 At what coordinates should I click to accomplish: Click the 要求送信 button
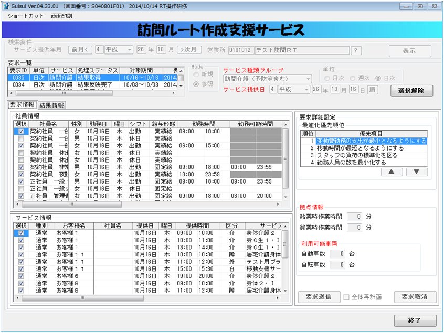319,297
